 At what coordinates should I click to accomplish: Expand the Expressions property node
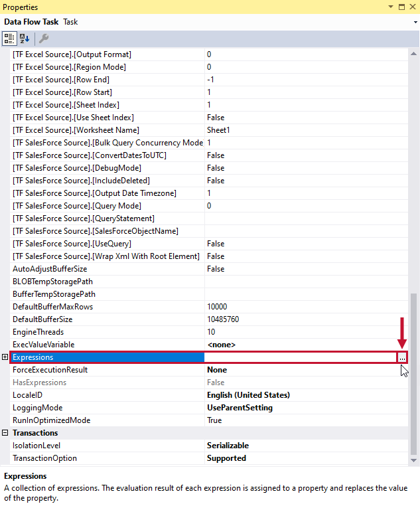click(5, 357)
